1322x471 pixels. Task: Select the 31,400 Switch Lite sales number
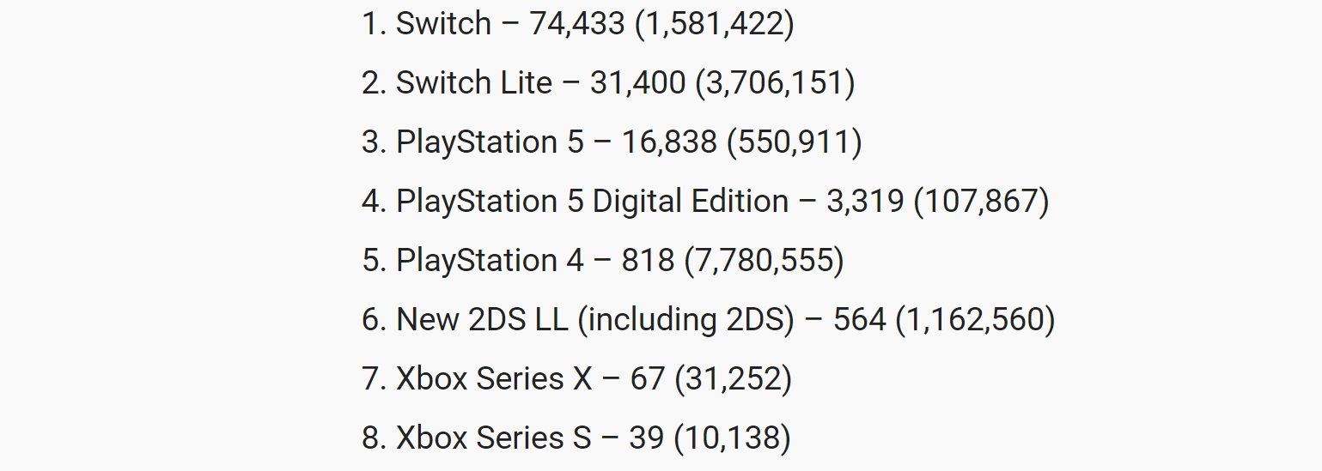(637, 82)
